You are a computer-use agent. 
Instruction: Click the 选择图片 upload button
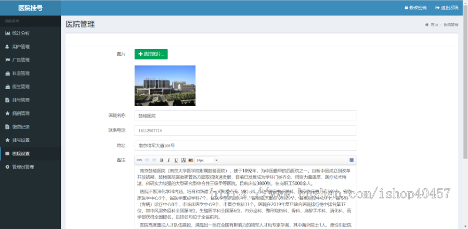[x=151, y=54]
